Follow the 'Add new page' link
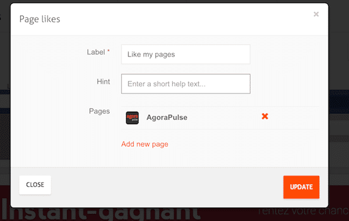This screenshot has width=349, height=221. tap(145, 144)
